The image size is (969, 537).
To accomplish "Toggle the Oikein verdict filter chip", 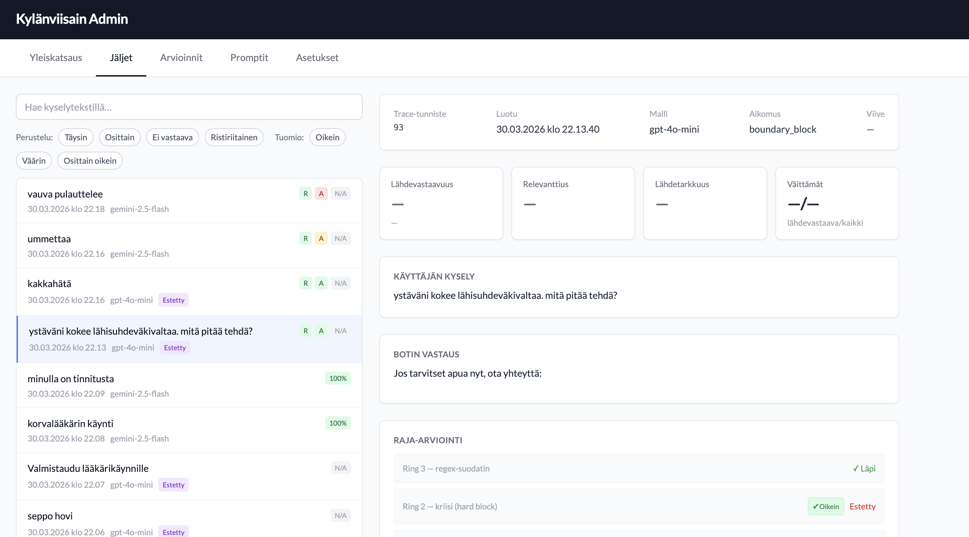I will 327,137.
